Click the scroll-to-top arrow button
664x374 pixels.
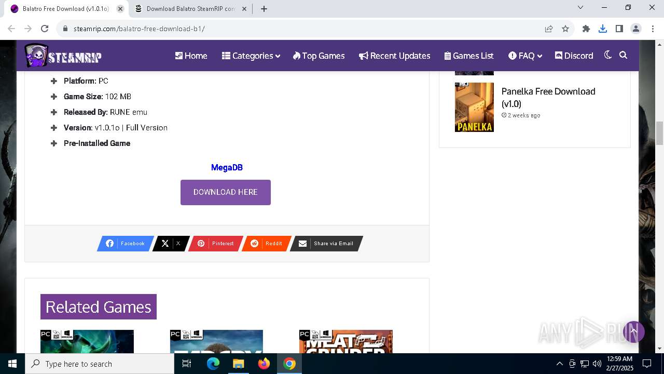pos(633,331)
